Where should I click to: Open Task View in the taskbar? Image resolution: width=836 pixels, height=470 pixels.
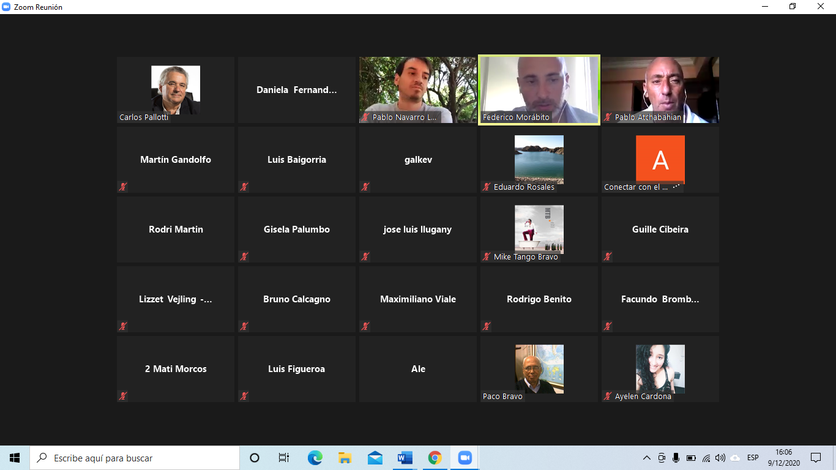[x=284, y=458]
